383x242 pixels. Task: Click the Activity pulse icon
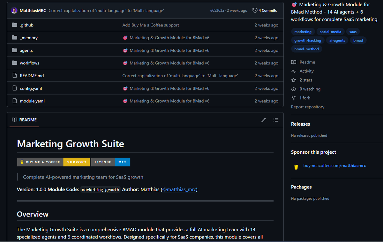(294, 71)
